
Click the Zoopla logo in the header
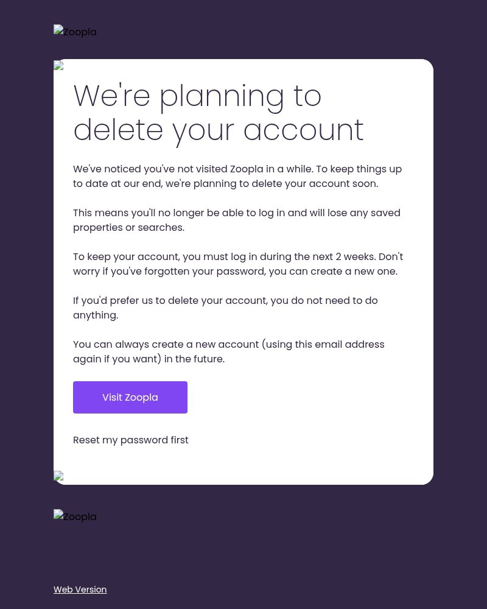(x=75, y=32)
